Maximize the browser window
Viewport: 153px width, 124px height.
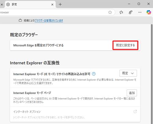pyautogui.click(x=139, y=4)
